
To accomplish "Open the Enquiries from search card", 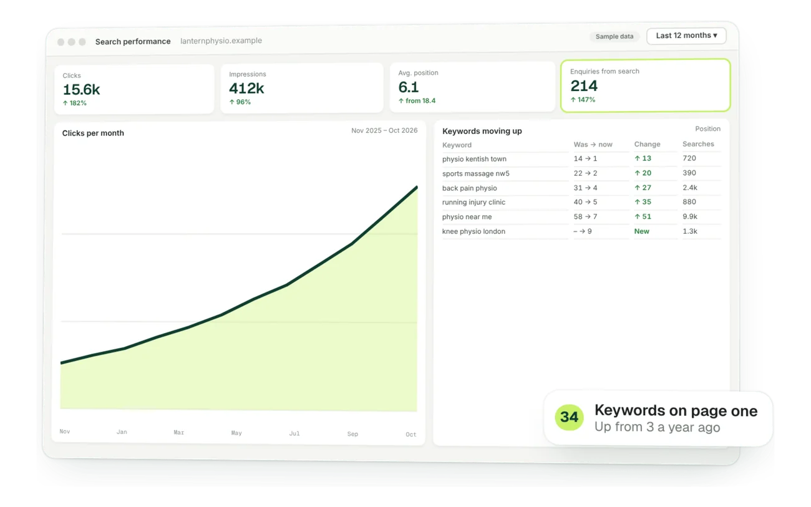I will pos(645,85).
